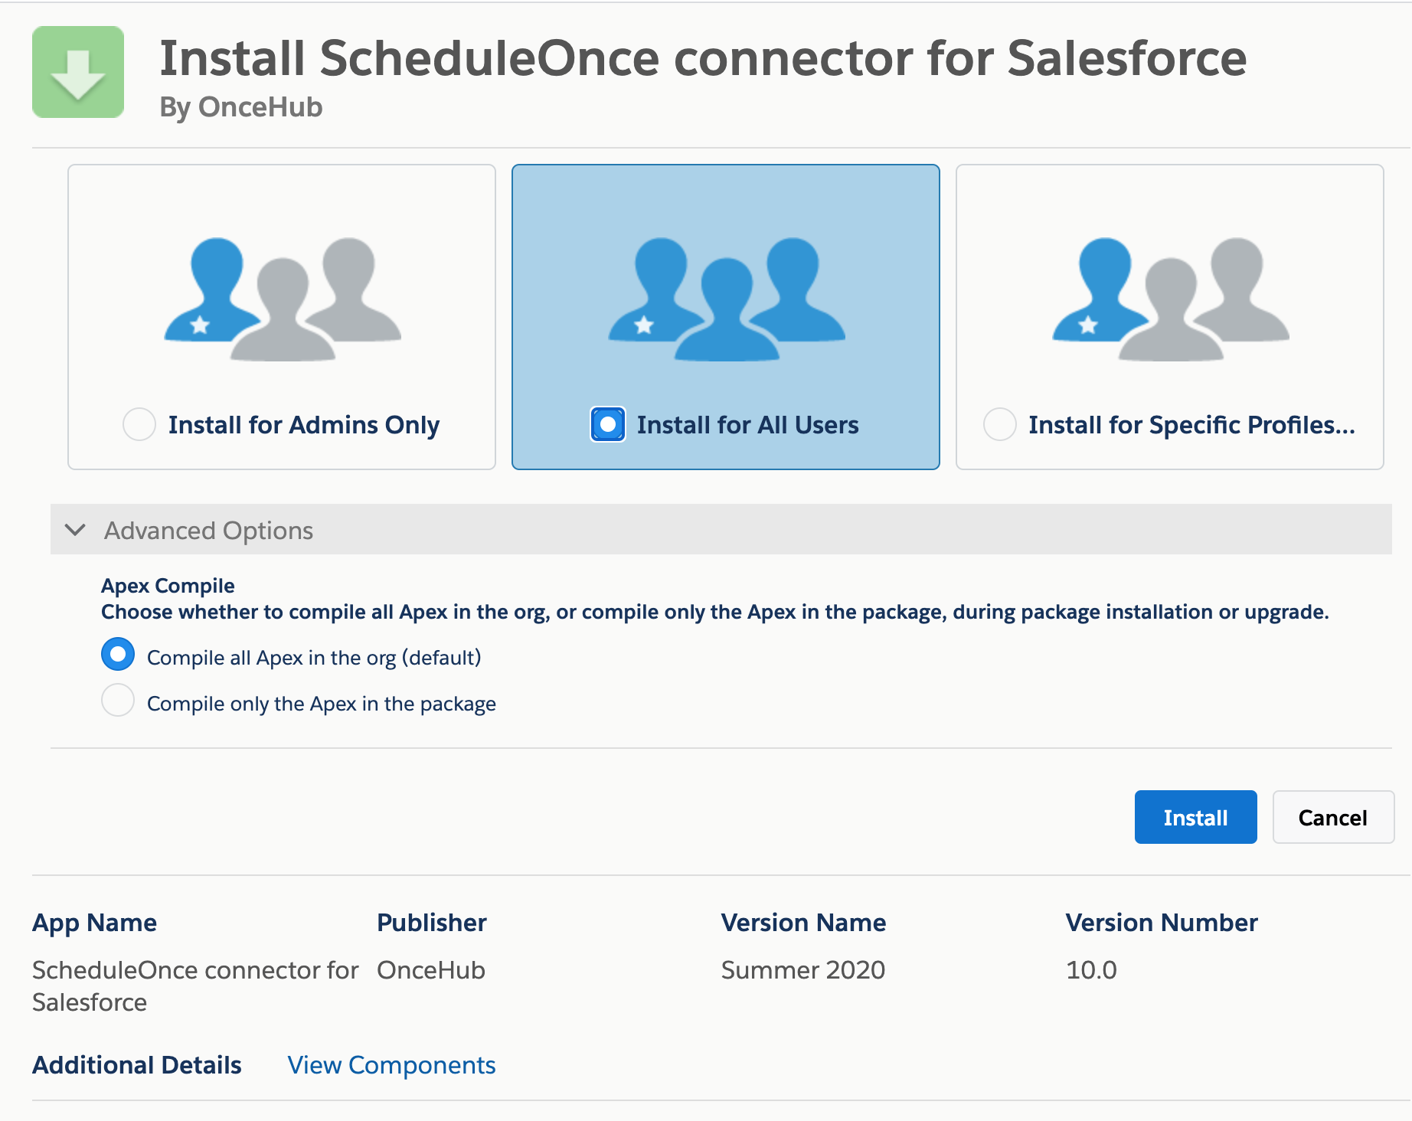Click the Install for All Users label

(747, 425)
